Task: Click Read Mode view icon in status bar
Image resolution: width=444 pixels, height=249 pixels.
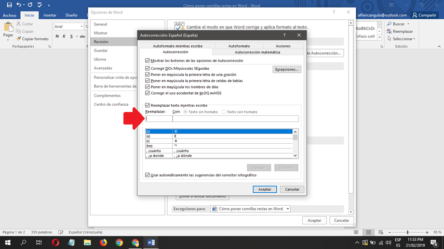Action: pos(356,232)
